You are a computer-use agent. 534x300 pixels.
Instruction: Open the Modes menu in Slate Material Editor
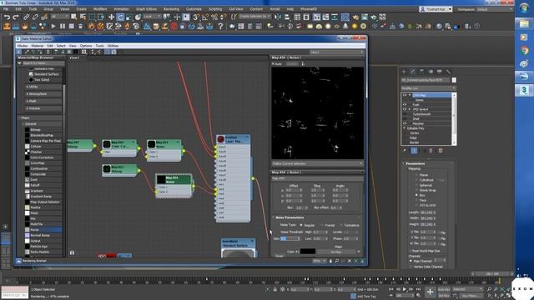point(23,46)
